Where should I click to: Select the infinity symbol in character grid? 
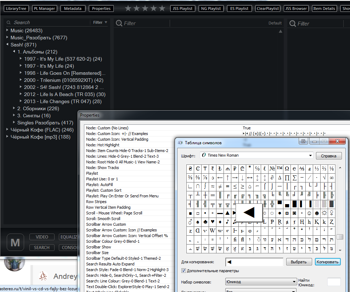(x=332, y=178)
